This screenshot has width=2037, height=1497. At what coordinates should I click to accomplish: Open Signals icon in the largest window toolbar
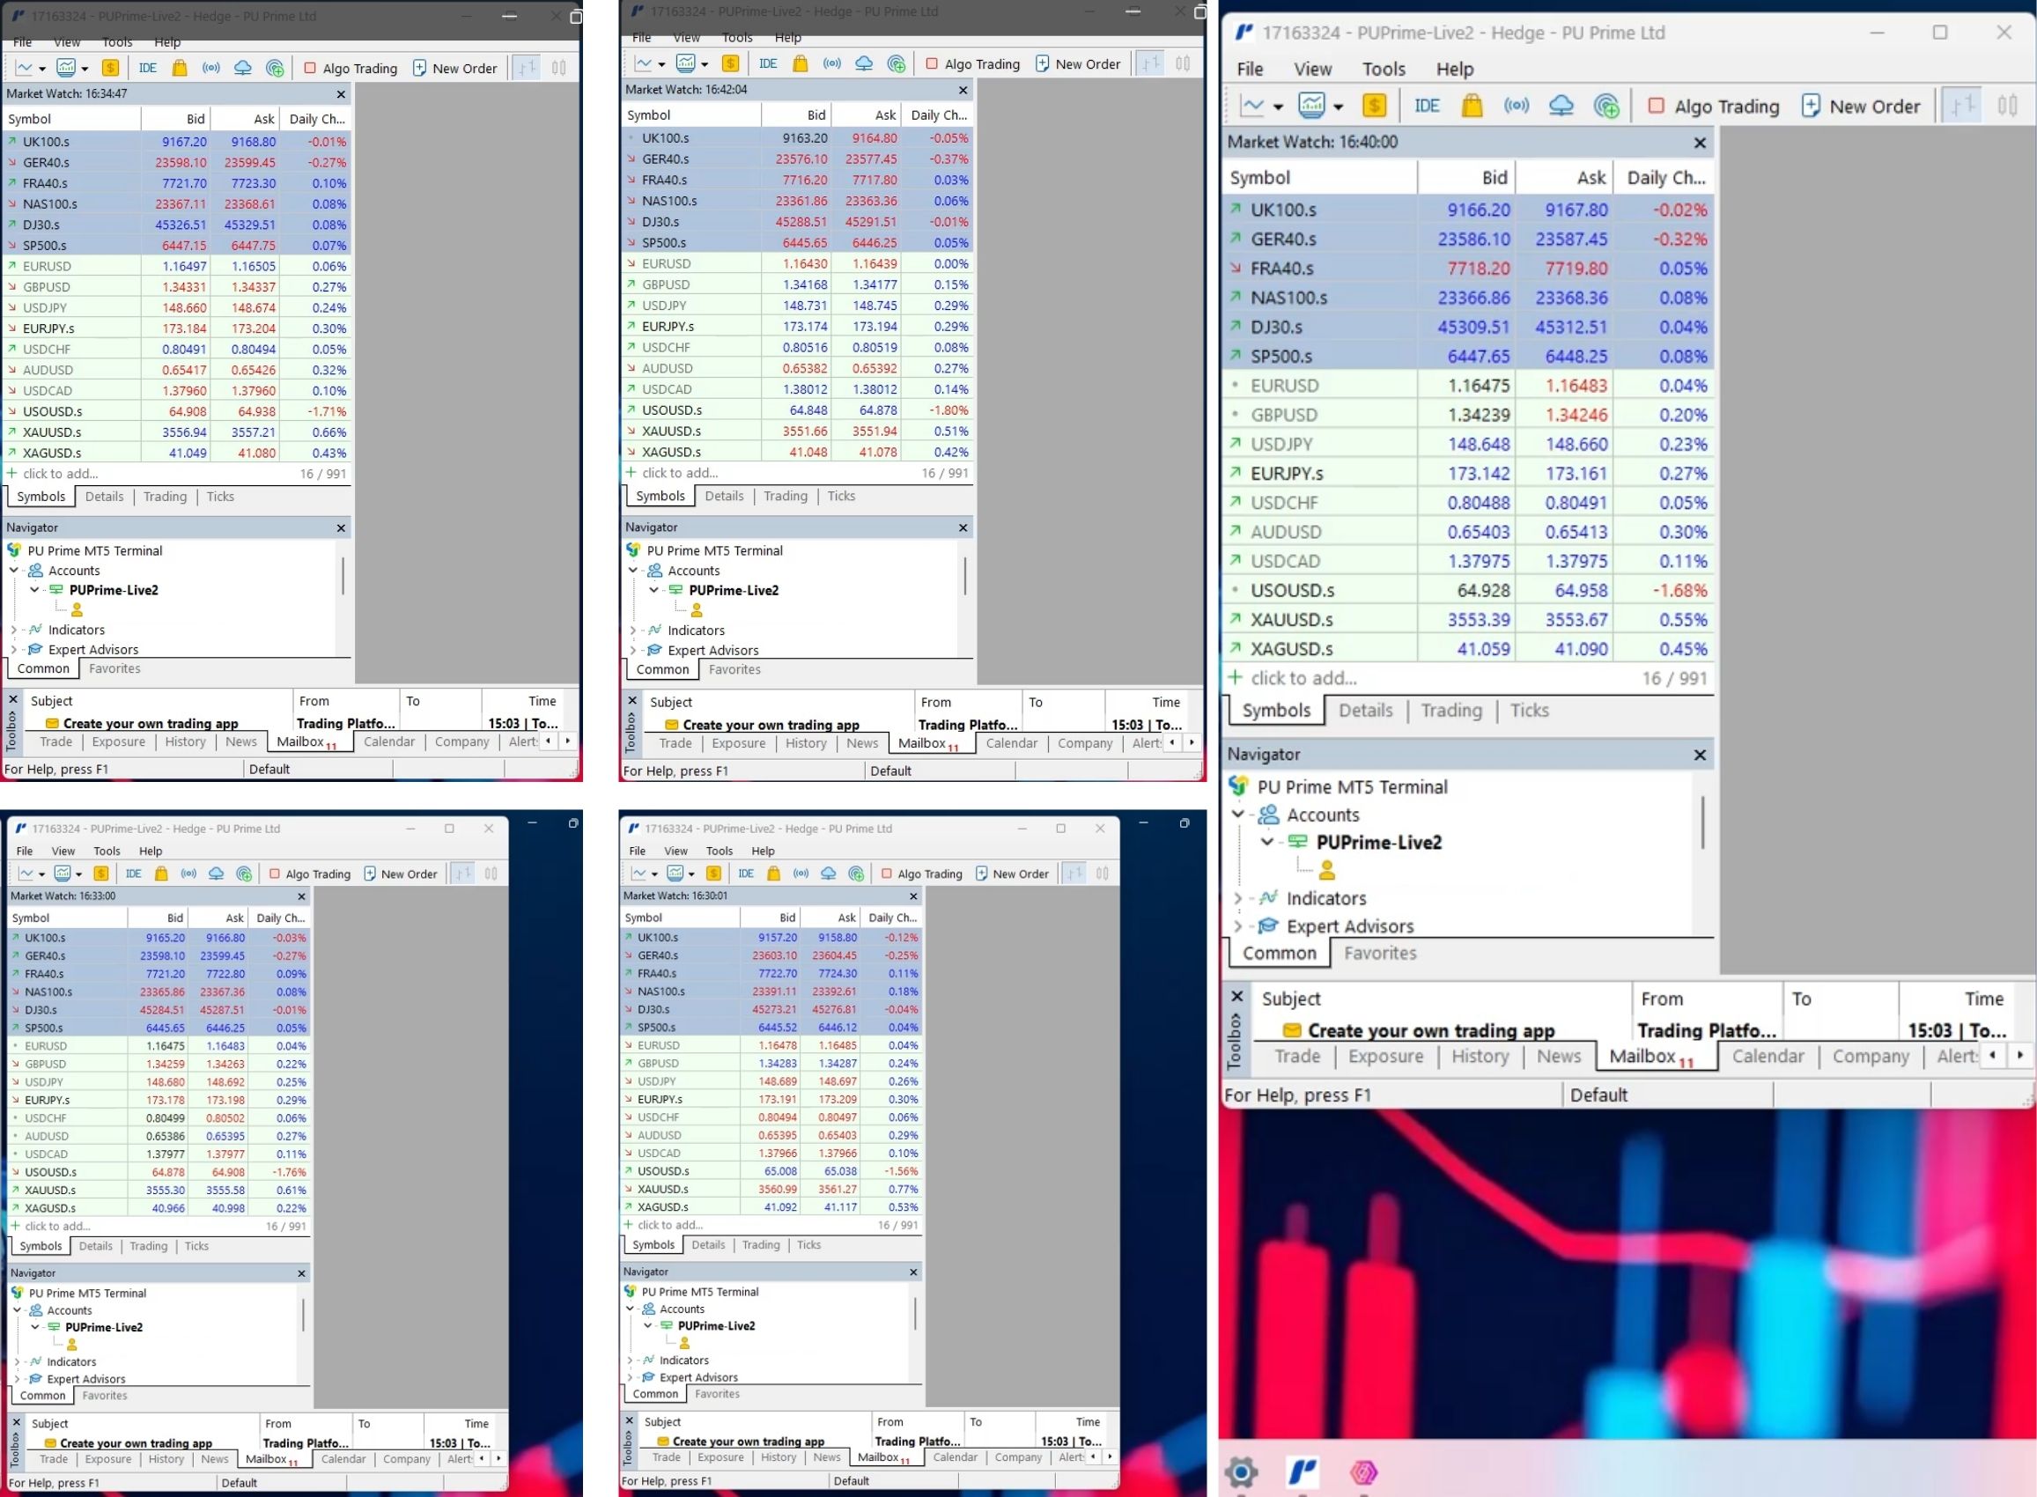(1516, 106)
